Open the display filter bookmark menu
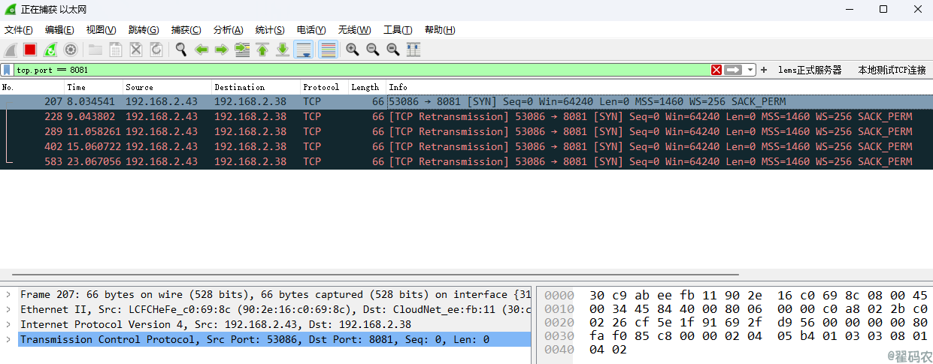 pos(7,70)
